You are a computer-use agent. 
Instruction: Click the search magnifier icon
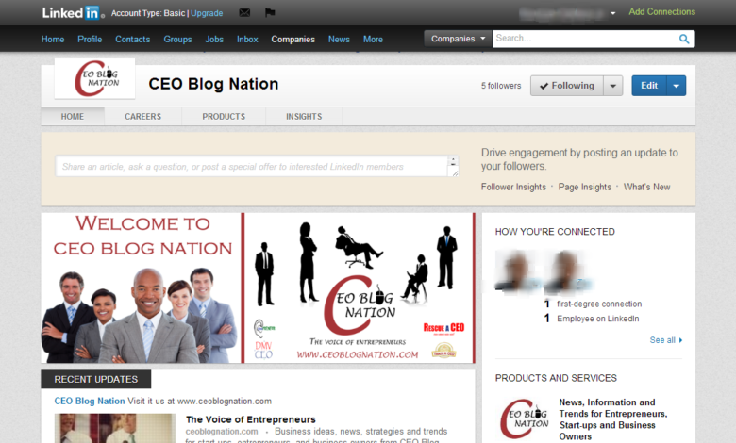(684, 39)
